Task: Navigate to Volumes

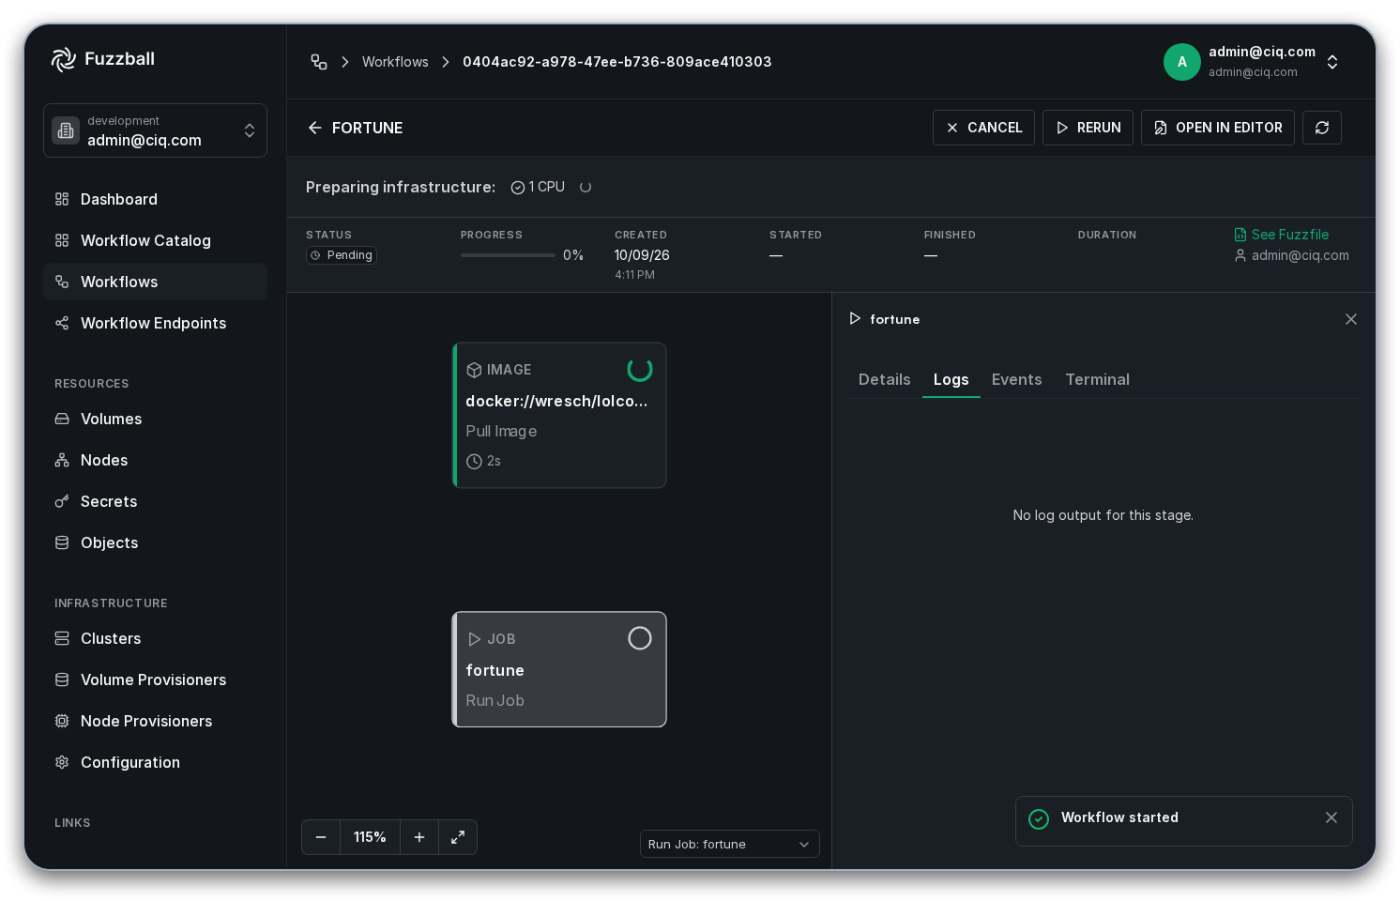Action: point(155,419)
